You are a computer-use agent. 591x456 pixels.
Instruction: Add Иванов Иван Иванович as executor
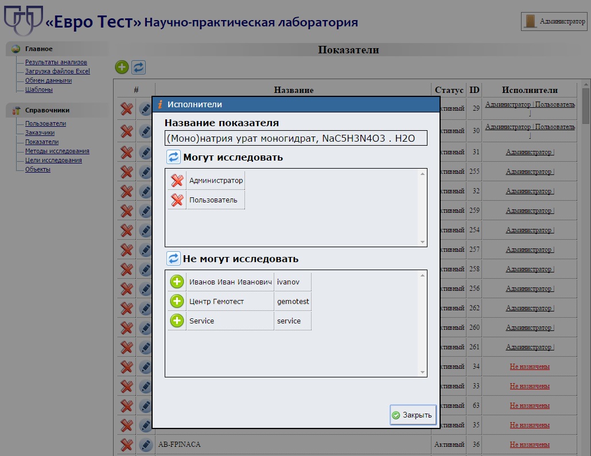coord(177,282)
